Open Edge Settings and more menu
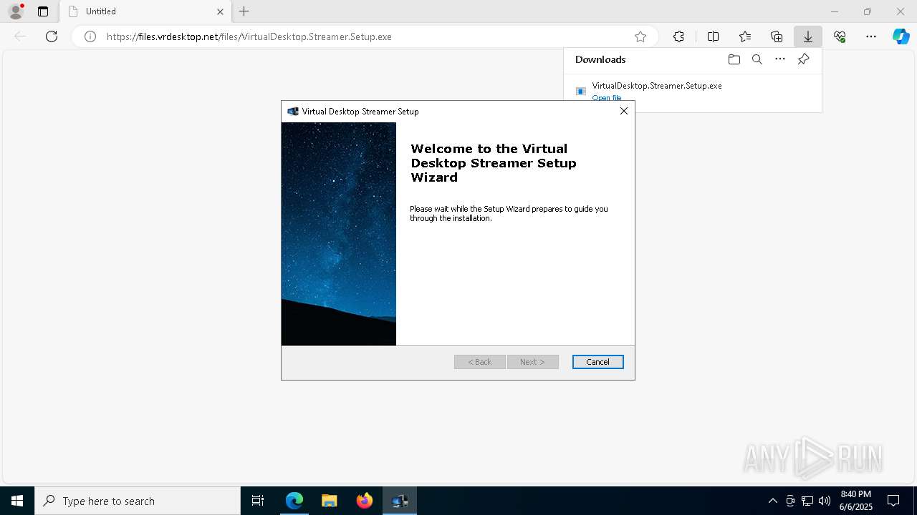Viewport: 917px width, 515px height. [x=871, y=36]
